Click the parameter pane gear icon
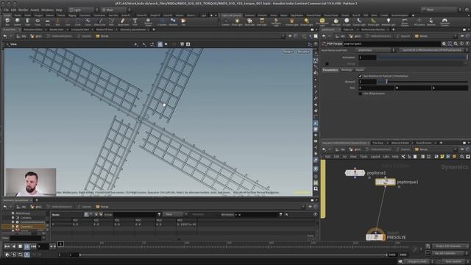Image resolution: width=471 pixels, height=265 pixels. tap(444, 44)
